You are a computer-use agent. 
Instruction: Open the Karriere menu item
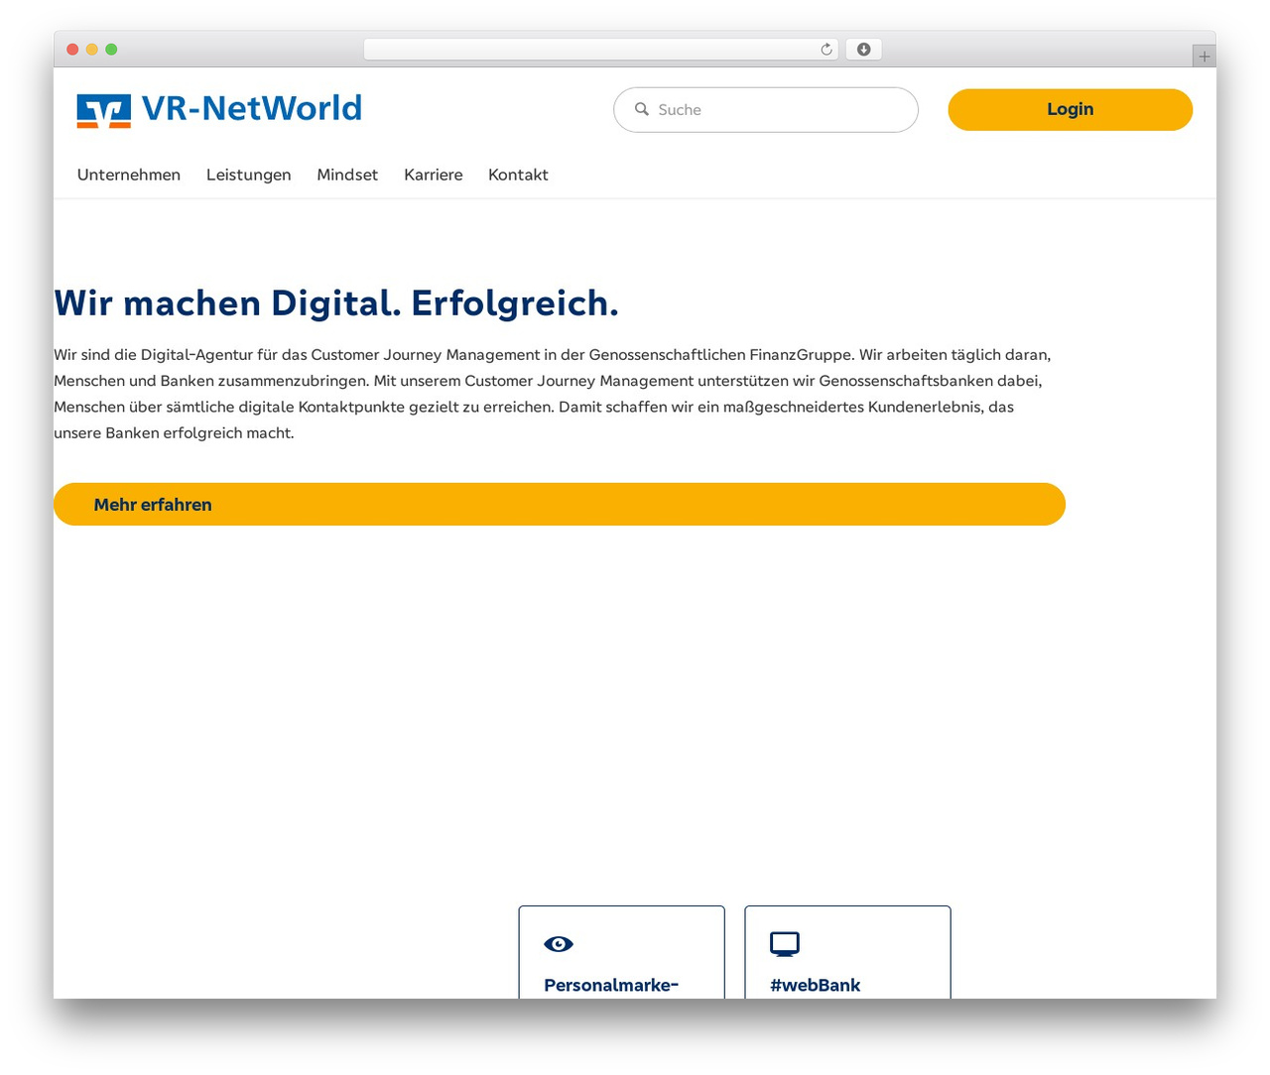click(x=434, y=175)
